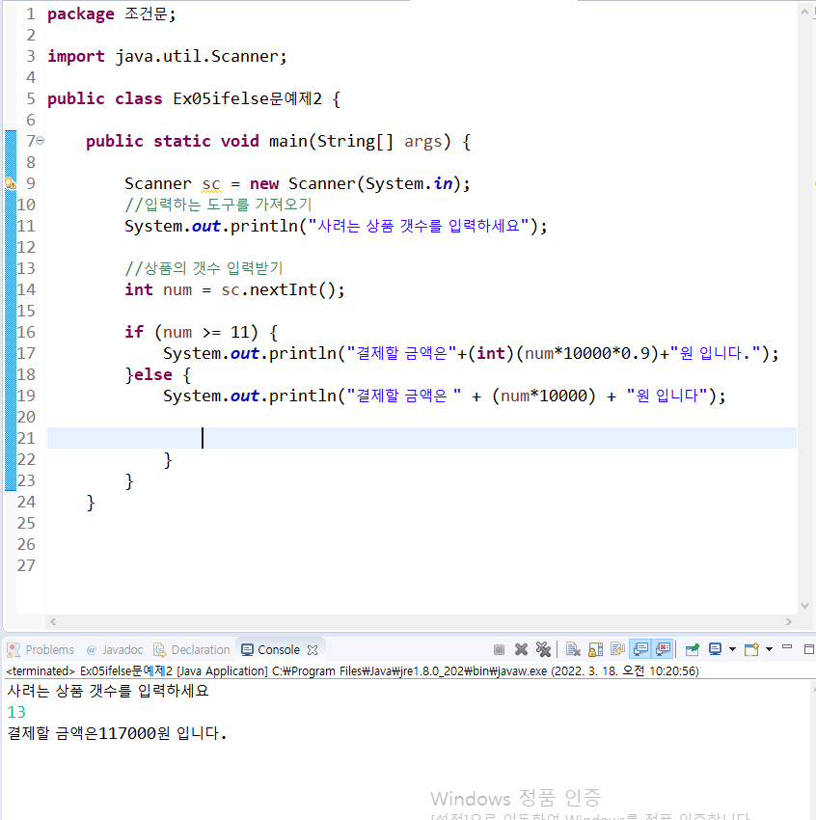Toggle Word Wrap in the console
The height and width of the screenshot is (820, 816).
pyautogui.click(x=618, y=649)
